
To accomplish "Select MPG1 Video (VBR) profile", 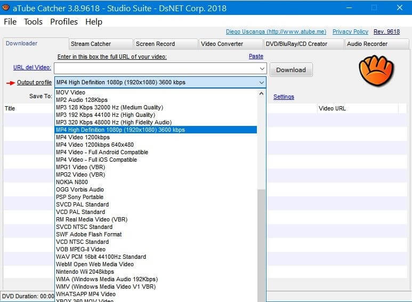I will 156,167.
